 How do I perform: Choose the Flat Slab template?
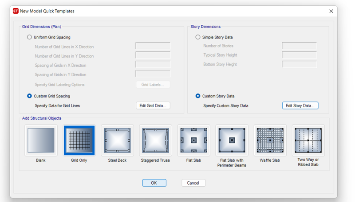click(x=194, y=140)
